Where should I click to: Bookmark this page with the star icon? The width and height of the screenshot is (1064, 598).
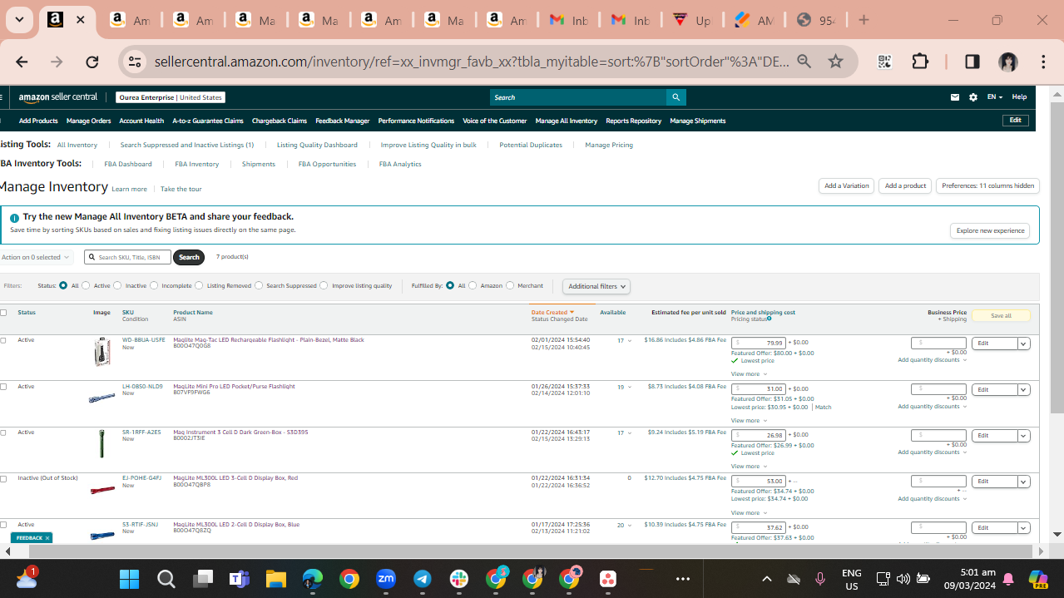836,62
